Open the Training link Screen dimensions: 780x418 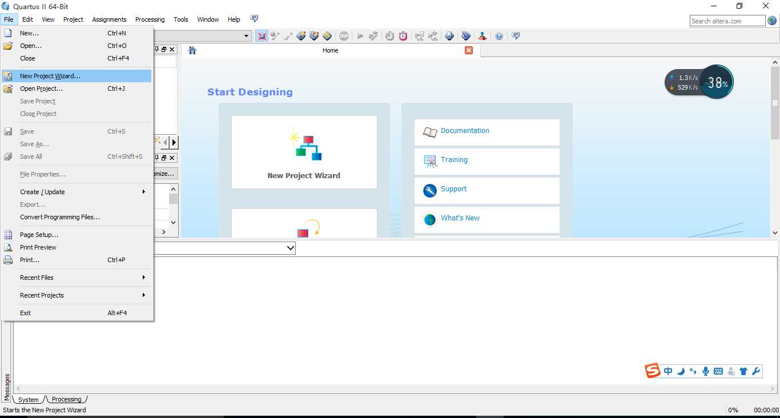pos(454,160)
